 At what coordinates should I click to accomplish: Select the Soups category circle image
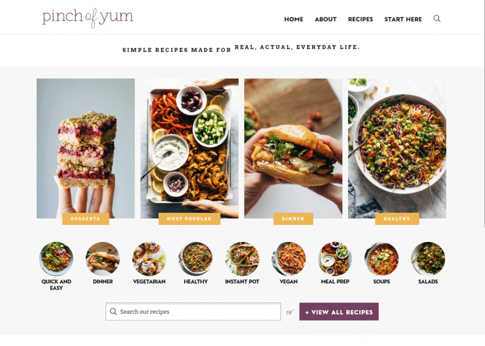pyautogui.click(x=381, y=259)
